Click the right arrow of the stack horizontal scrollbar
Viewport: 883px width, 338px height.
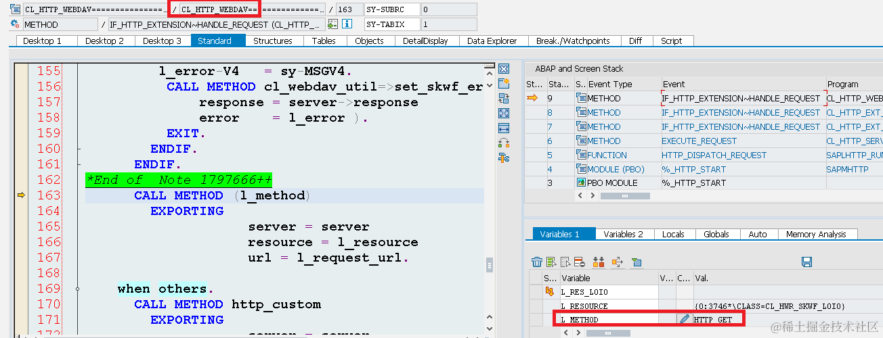(592, 196)
